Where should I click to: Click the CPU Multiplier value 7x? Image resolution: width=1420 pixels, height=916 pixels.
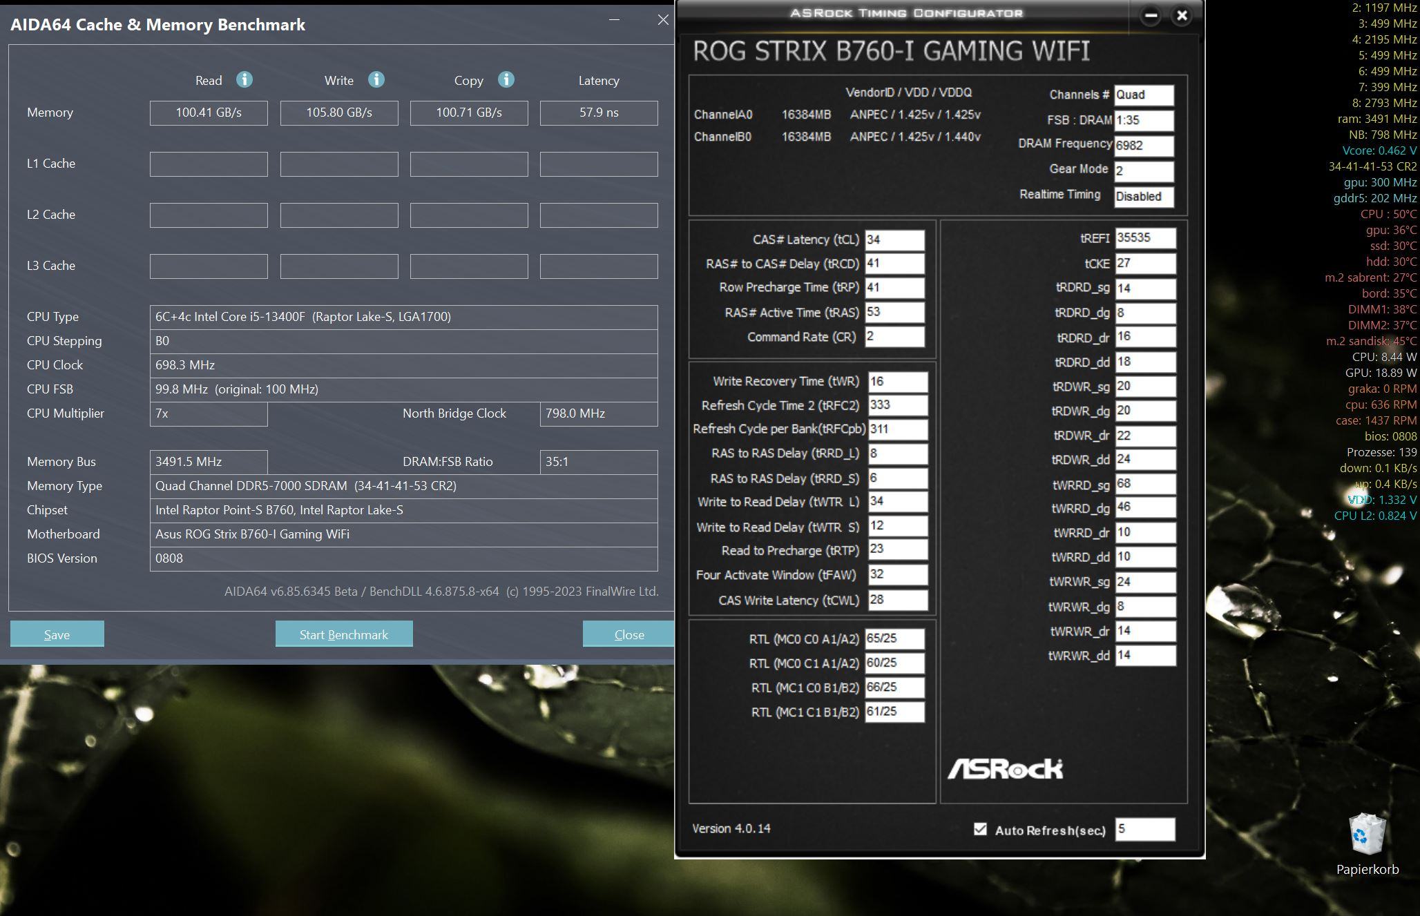point(209,413)
